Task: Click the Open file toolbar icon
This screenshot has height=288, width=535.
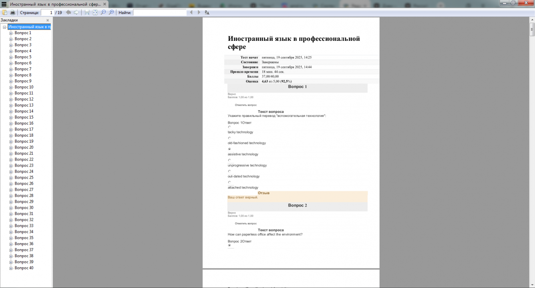Action: (5, 12)
